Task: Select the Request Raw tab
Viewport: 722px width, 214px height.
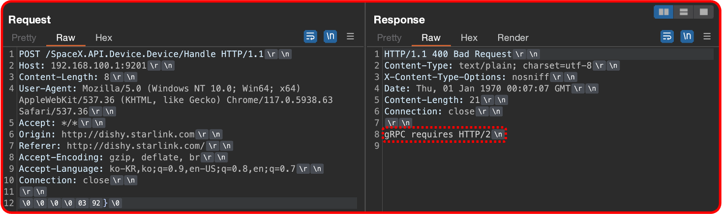Action: click(65, 38)
